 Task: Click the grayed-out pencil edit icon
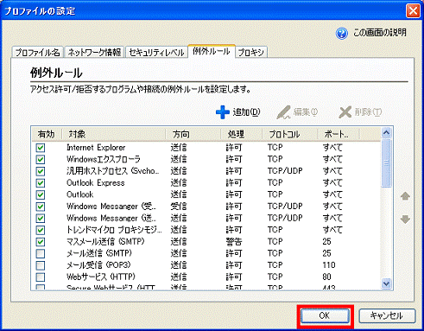(x=283, y=112)
